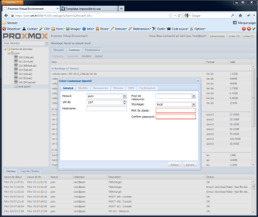Select the Général tab in the dialog
Viewport: 258px width, 217px height.
click(68, 88)
